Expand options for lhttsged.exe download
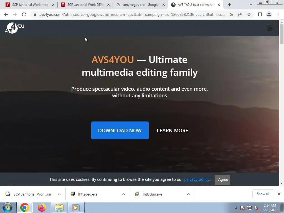The width and height of the screenshot is (284, 213). (x=124, y=194)
